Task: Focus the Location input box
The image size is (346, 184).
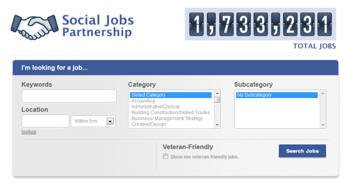Action: (45, 121)
